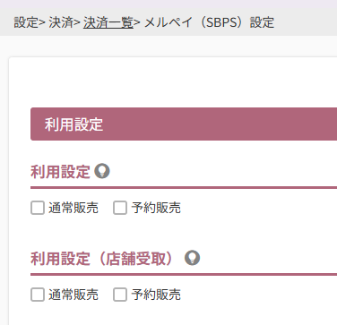This screenshot has width=337, height=325.
Task: Select the メルペイ（SBPS）設定 breadcrumb text
Action: (209, 22)
